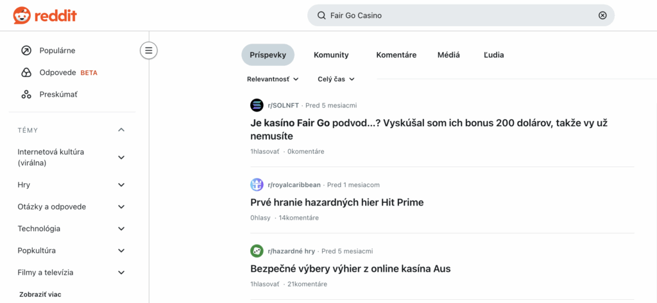Open r/SOLNFT community avatar

point(257,105)
